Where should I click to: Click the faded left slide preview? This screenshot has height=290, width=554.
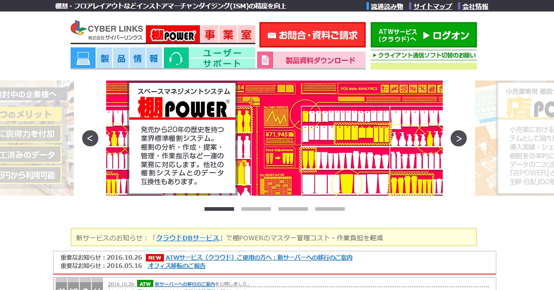pyautogui.click(x=37, y=138)
